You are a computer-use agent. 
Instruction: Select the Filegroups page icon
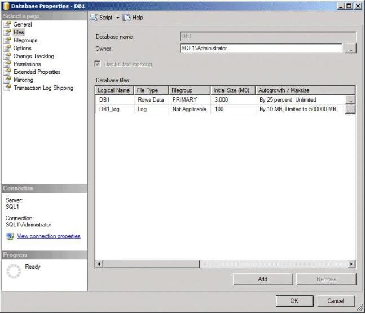[7, 40]
